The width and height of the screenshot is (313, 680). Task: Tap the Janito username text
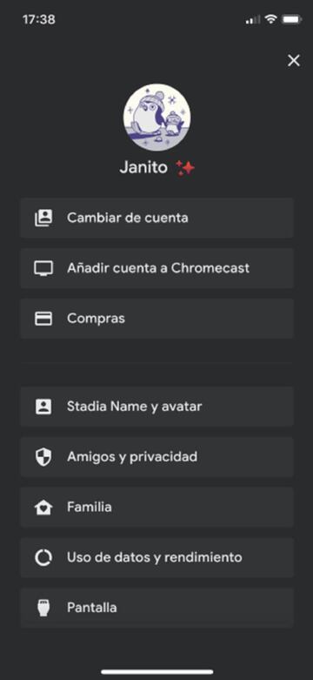(143, 167)
